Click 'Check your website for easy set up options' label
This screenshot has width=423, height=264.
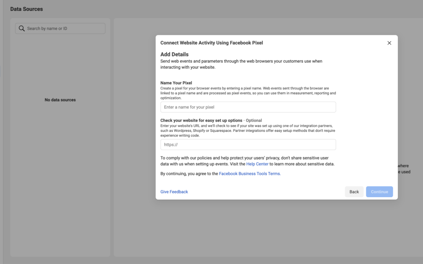click(201, 120)
